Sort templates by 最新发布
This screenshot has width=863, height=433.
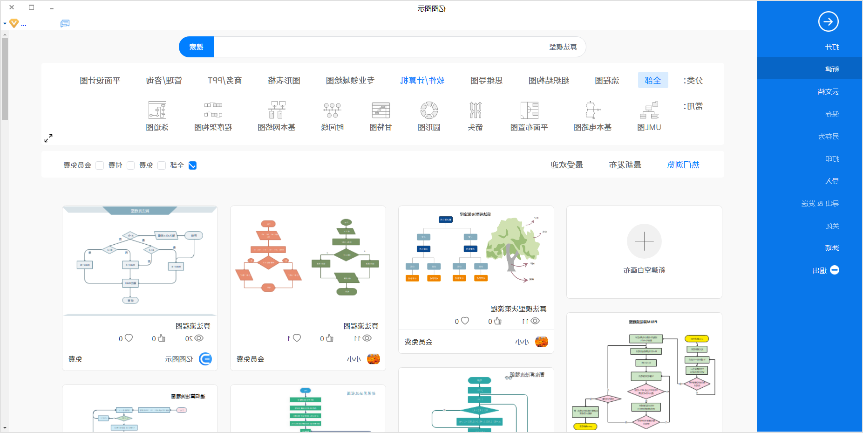(625, 165)
